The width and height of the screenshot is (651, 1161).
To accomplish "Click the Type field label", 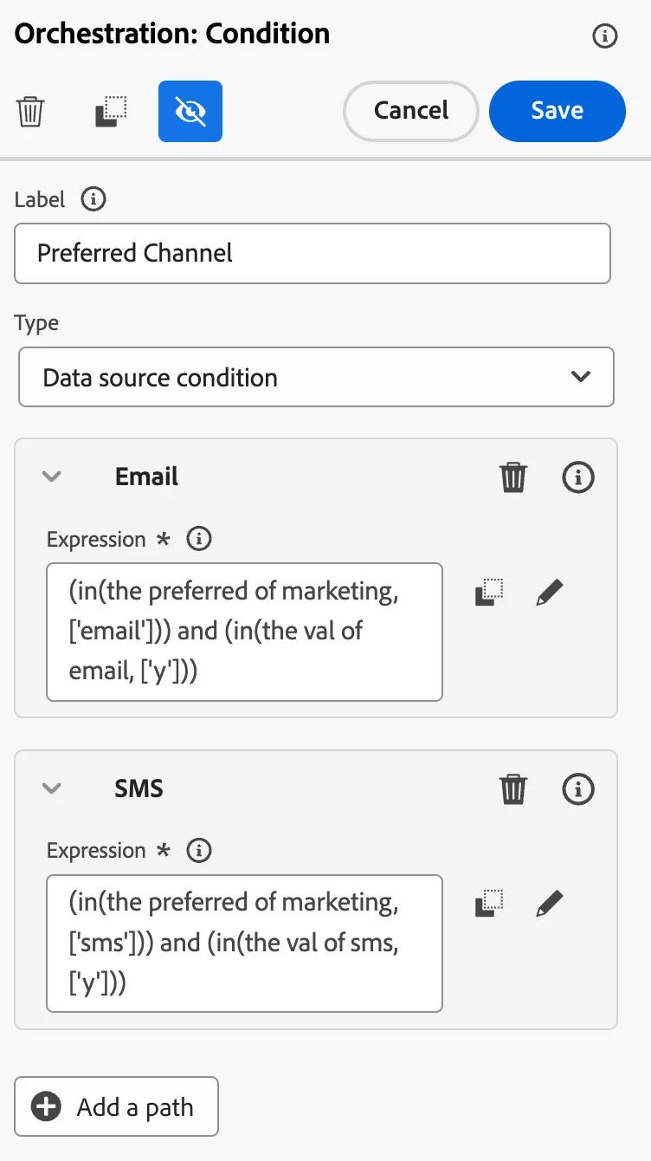I will (x=36, y=323).
